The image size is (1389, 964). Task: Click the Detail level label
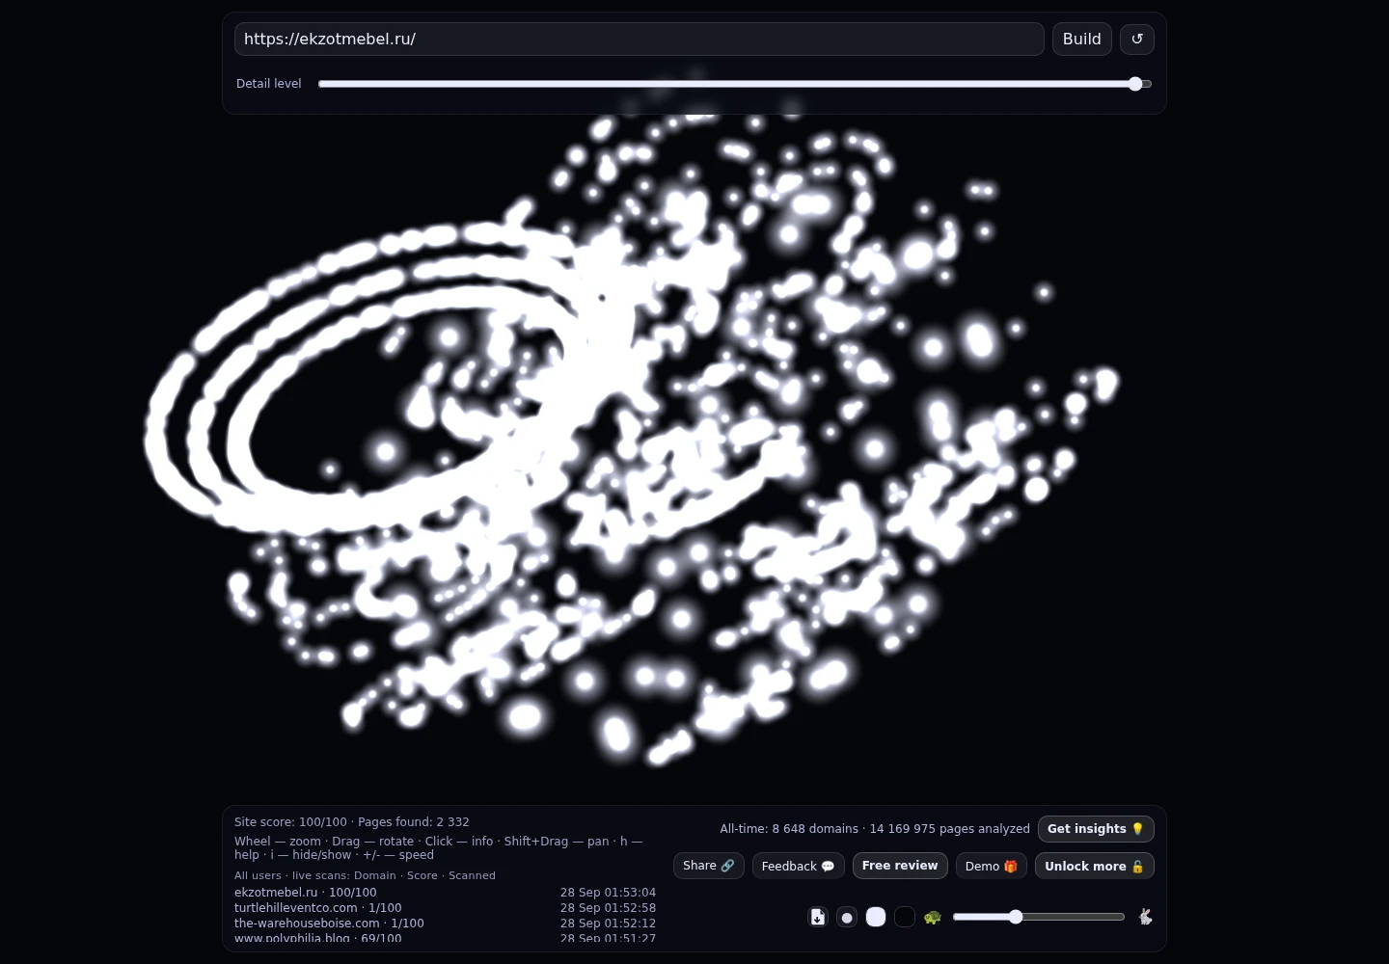[269, 84]
